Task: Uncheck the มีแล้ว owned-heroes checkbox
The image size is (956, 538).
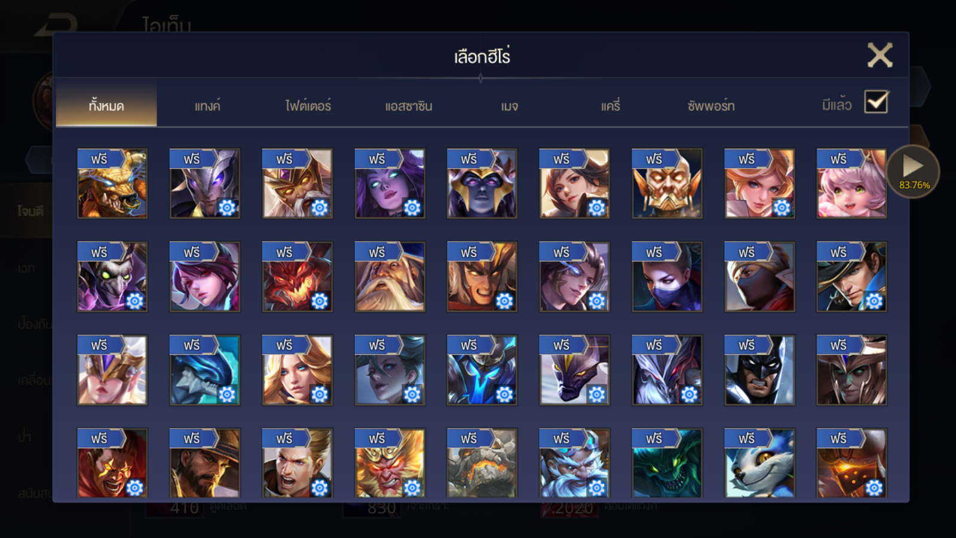Action: (876, 102)
